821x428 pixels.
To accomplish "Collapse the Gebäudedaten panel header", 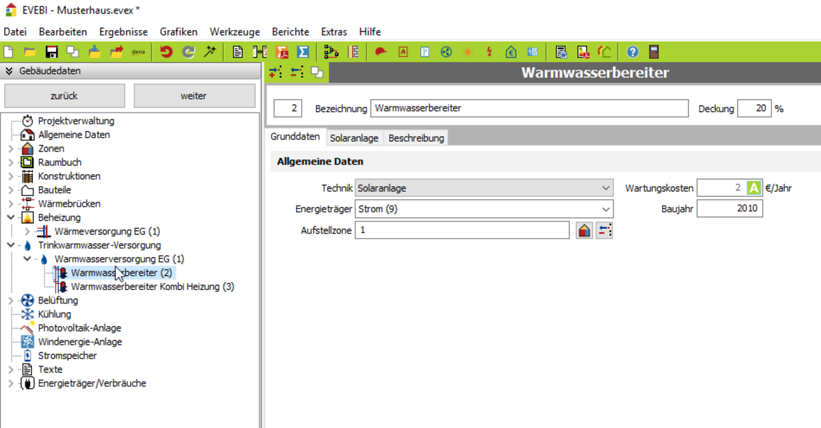I will pos(9,71).
